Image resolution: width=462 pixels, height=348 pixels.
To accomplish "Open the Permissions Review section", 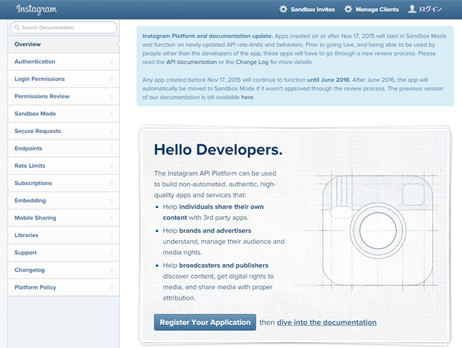I will pos(63,97).
